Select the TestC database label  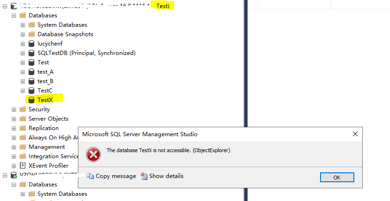(45, 91)
